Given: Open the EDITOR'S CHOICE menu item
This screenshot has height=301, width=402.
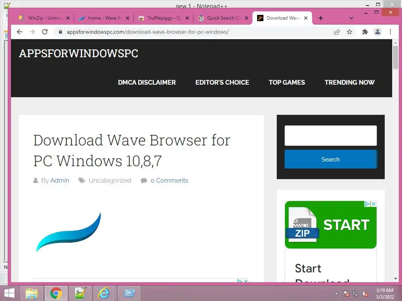Looking at the screenshot, I should [222, 82].
